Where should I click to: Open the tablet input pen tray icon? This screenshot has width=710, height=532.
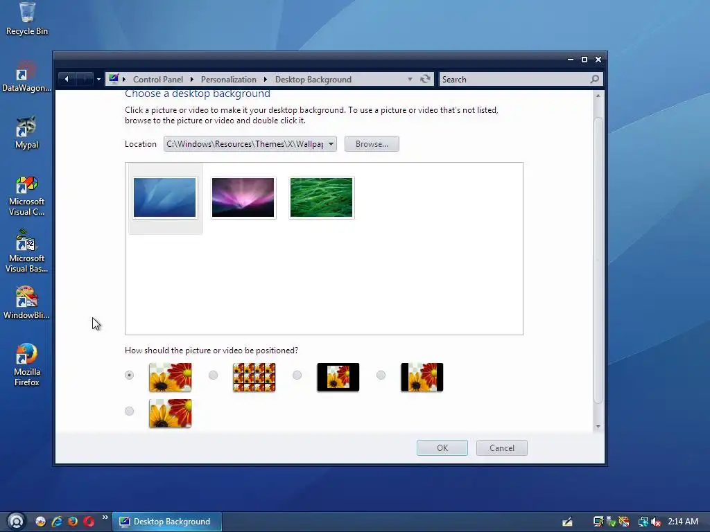567,522
